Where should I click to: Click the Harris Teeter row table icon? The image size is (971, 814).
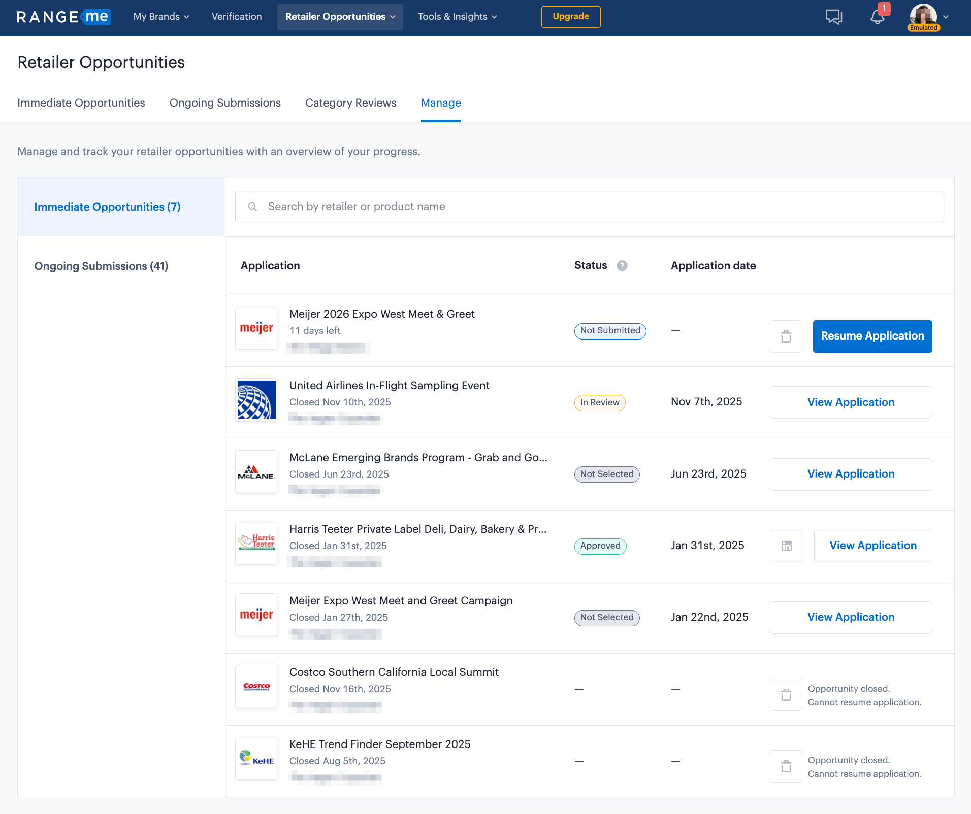(786, 546)
